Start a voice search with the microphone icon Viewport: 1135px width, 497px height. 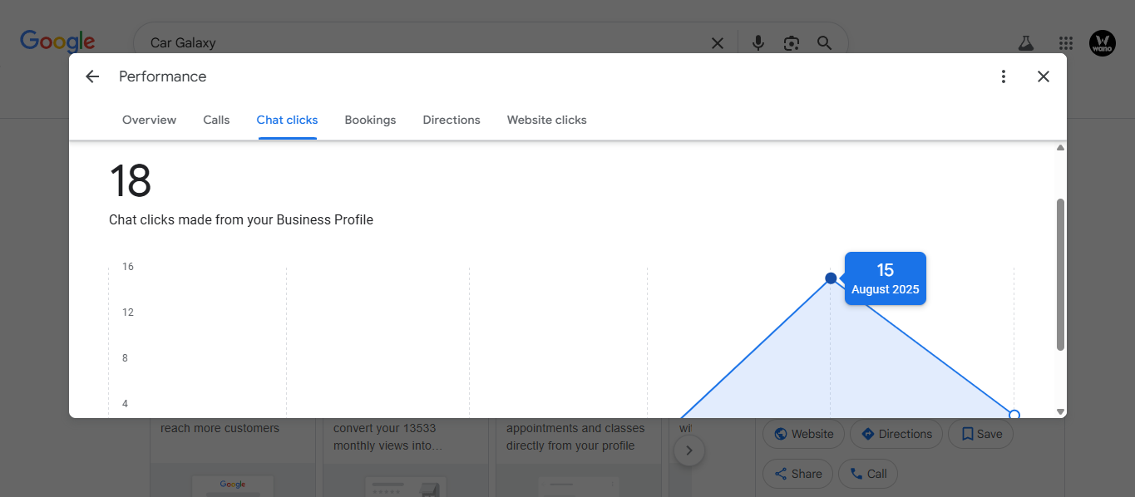[757, 42]
